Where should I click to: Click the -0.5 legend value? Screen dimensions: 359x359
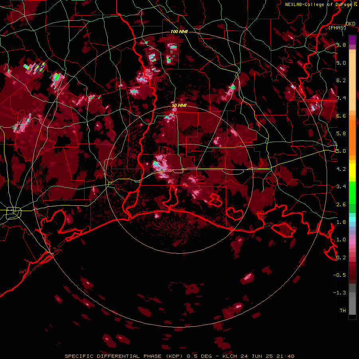pos(339,275)
